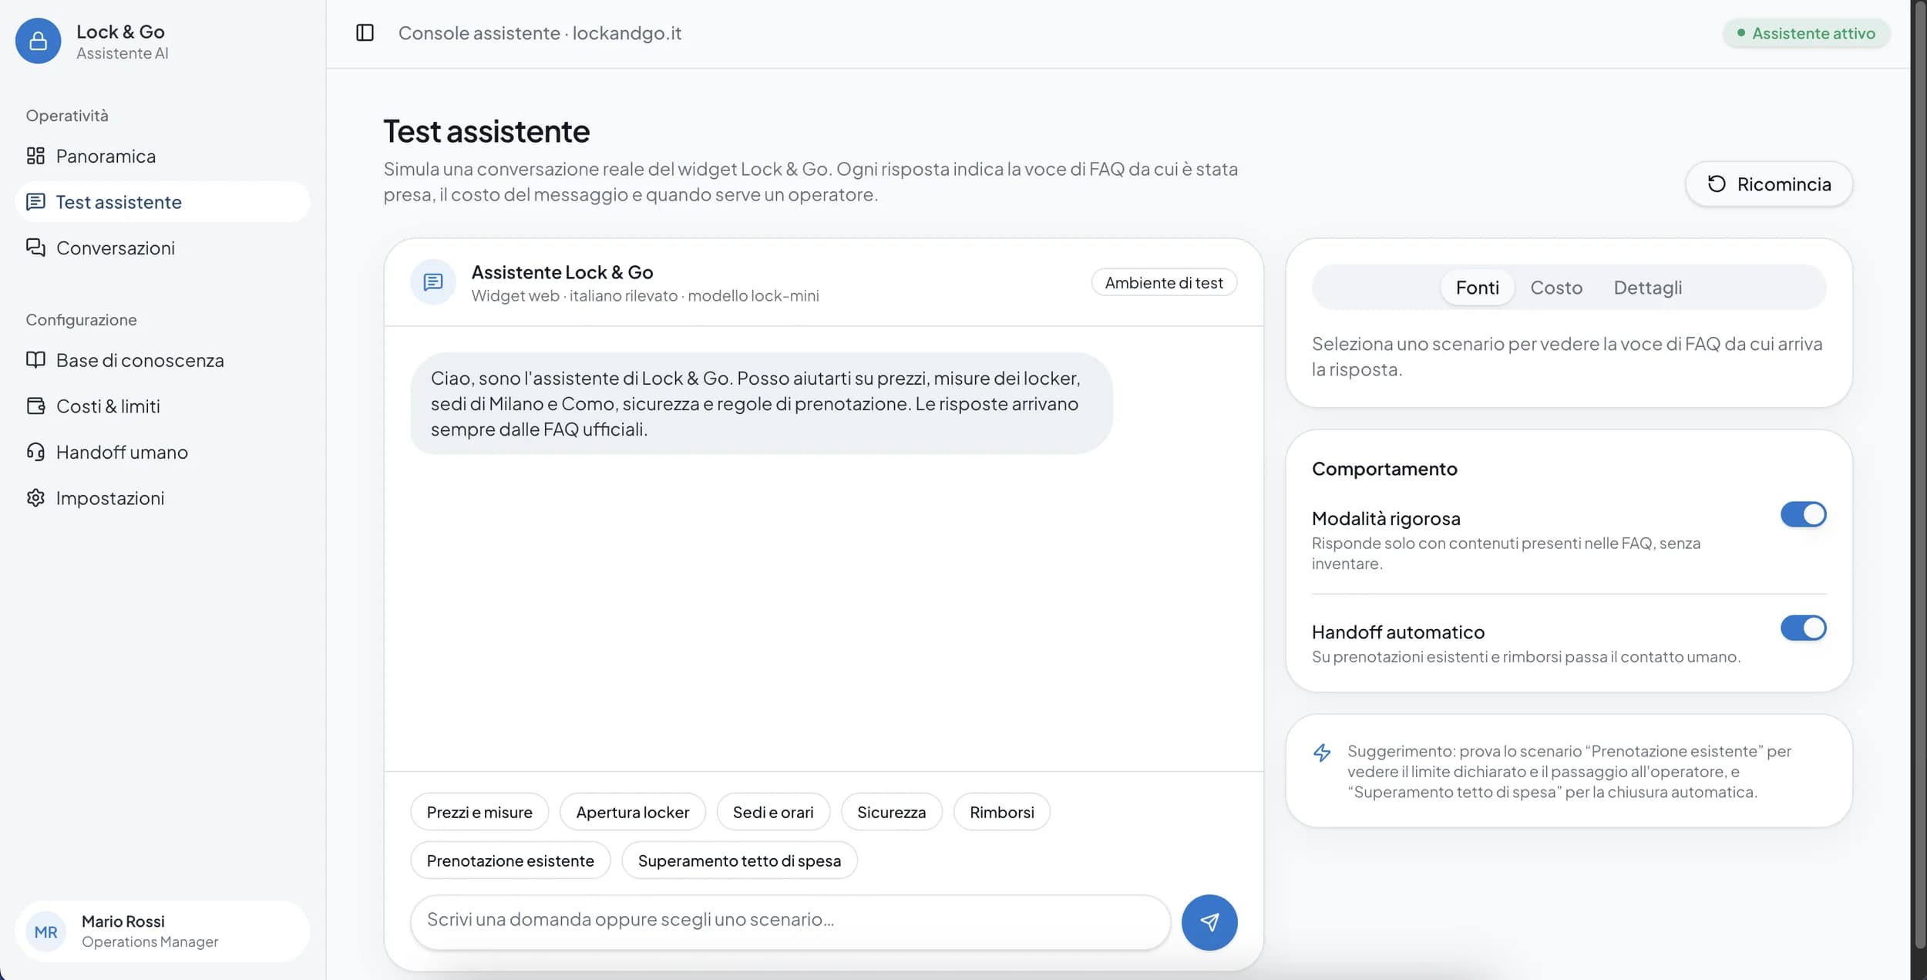Click the Impostazioni gear icon
Image resolution: width=1927 pixels, height=980 pixels.
click(x=35, y=497)
